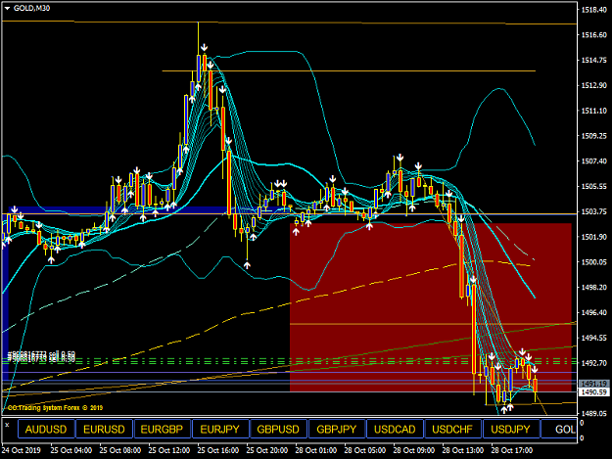Click the 28 Oct 13:00 time label
Screen dimensions: 612x459
(462, 450)
